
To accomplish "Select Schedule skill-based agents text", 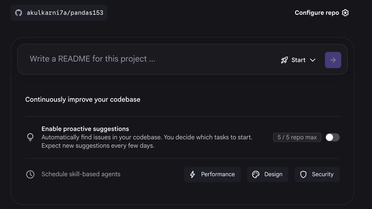I will (x=81, y=174).
